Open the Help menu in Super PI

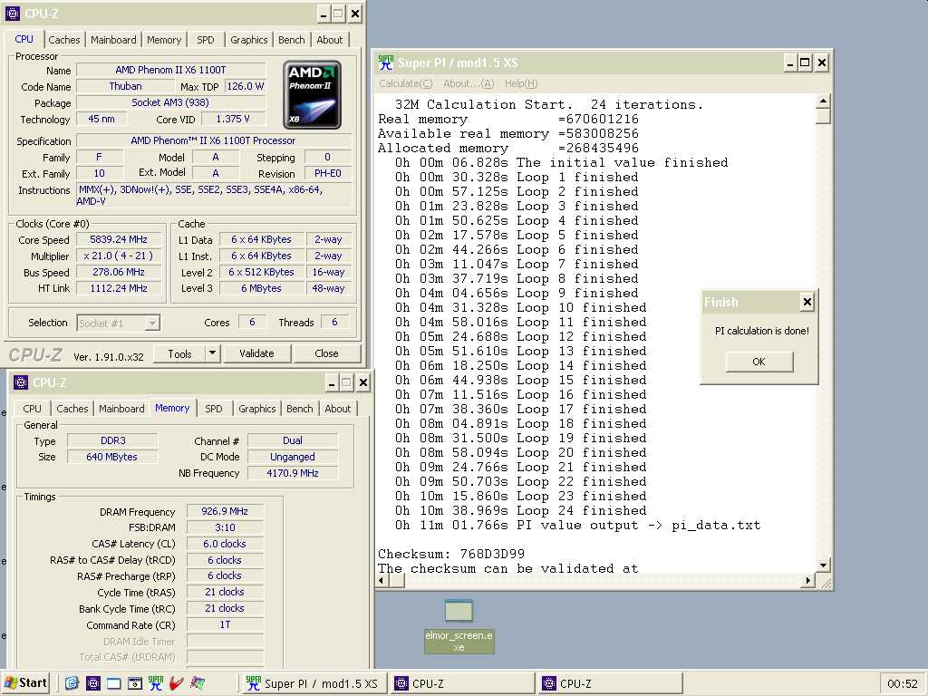coord(521,83)
